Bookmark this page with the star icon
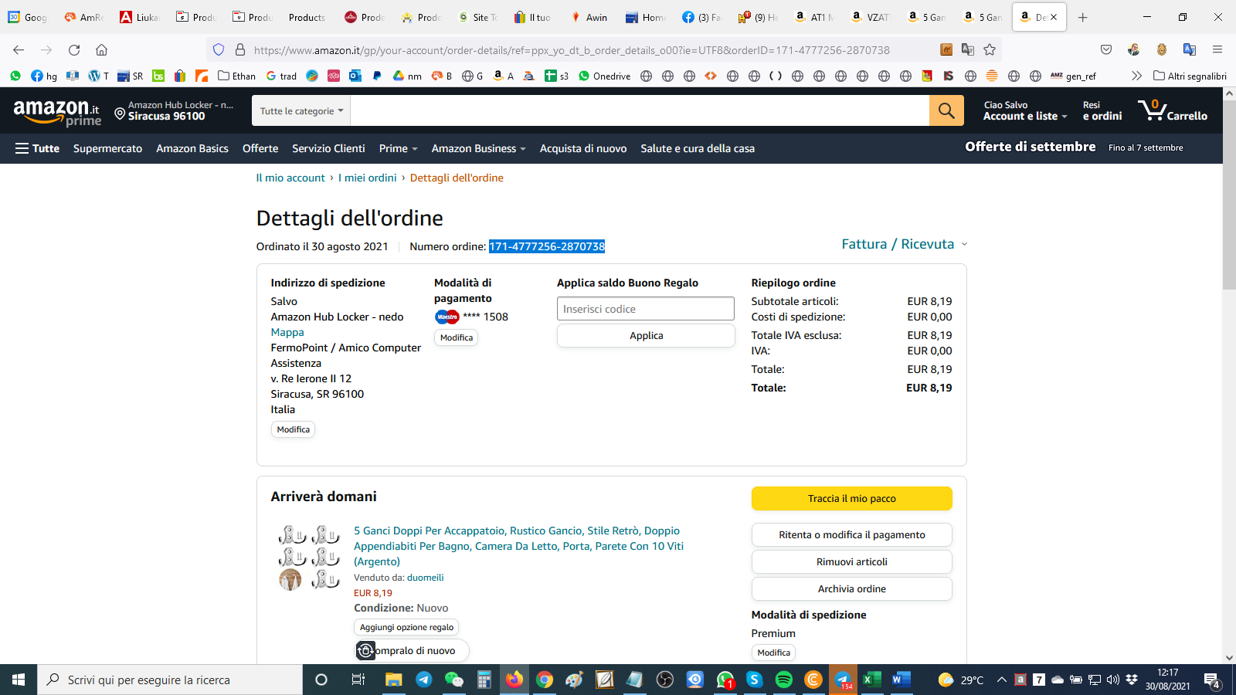 [x=990, y=50]
